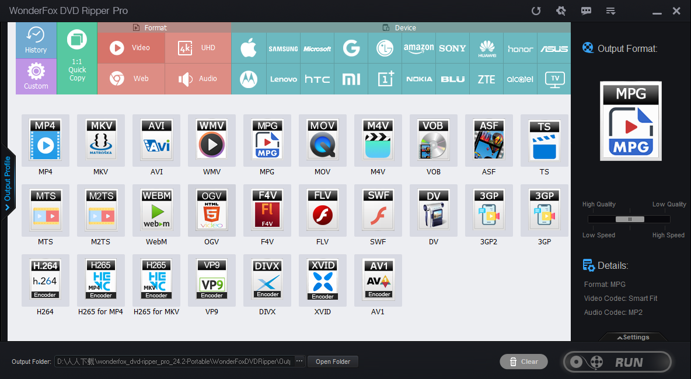Open the output folder browse dropdown
The width and height of the screenshot is (691, 379).
click(299, 361)
